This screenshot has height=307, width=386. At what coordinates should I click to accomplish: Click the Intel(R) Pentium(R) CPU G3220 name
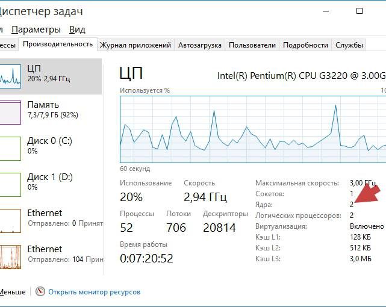coord(302,76)
